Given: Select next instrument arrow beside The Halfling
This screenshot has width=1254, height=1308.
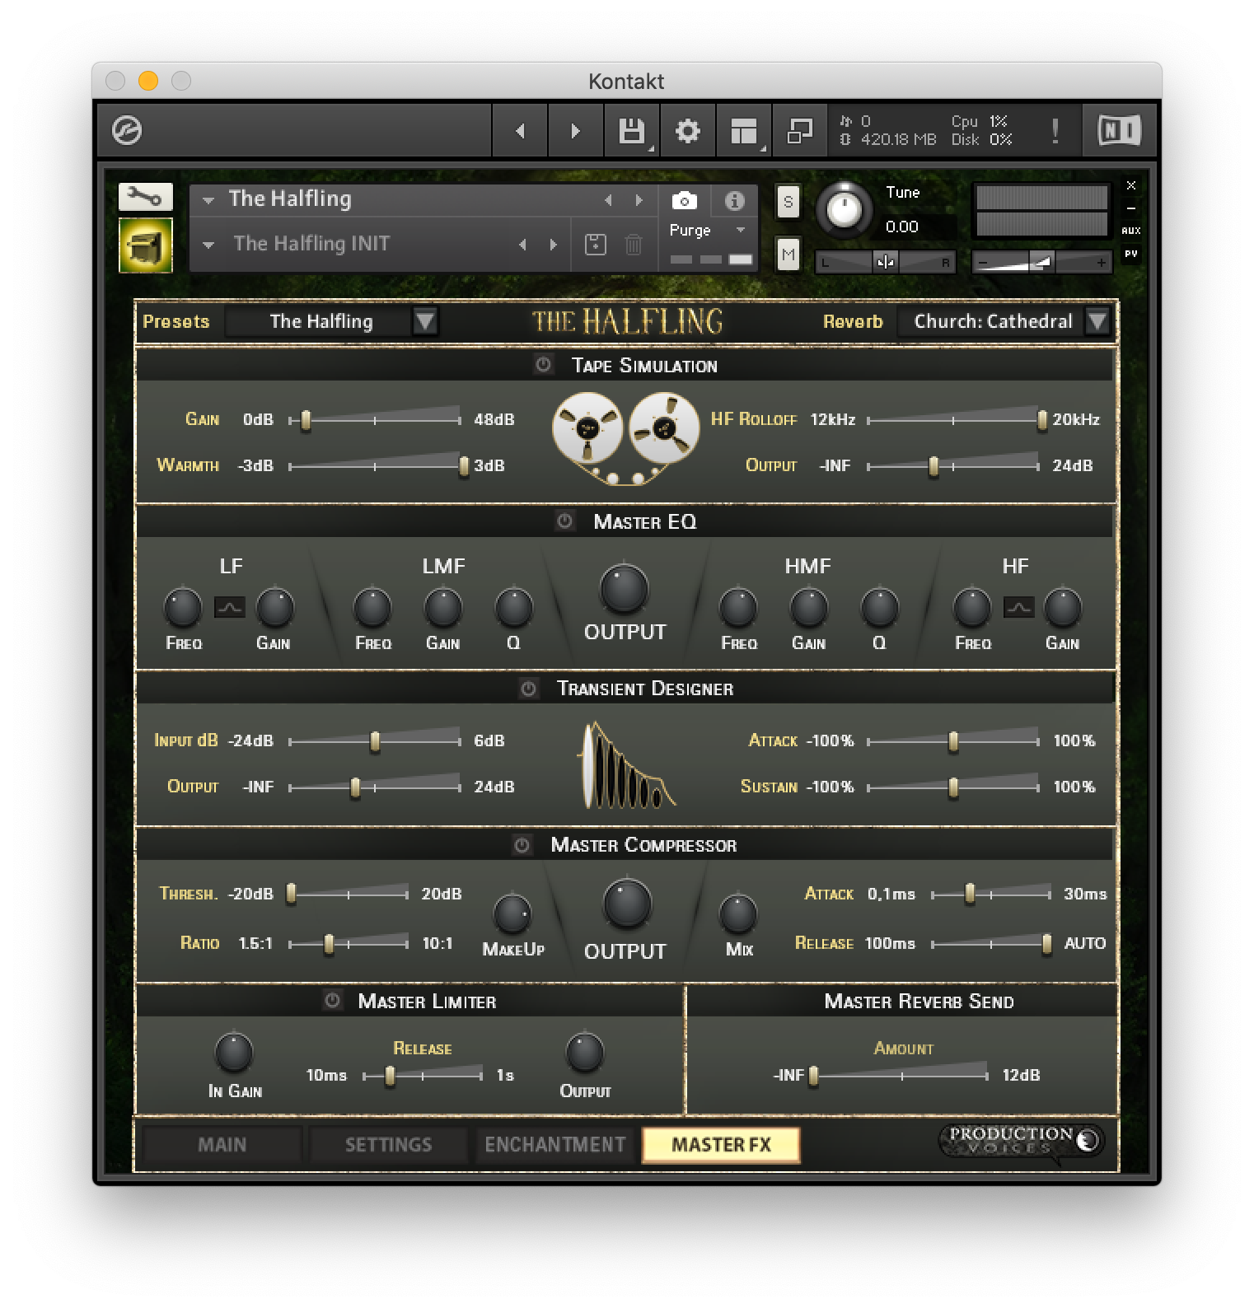Looking at the screenshot, I should click(639, 200).
